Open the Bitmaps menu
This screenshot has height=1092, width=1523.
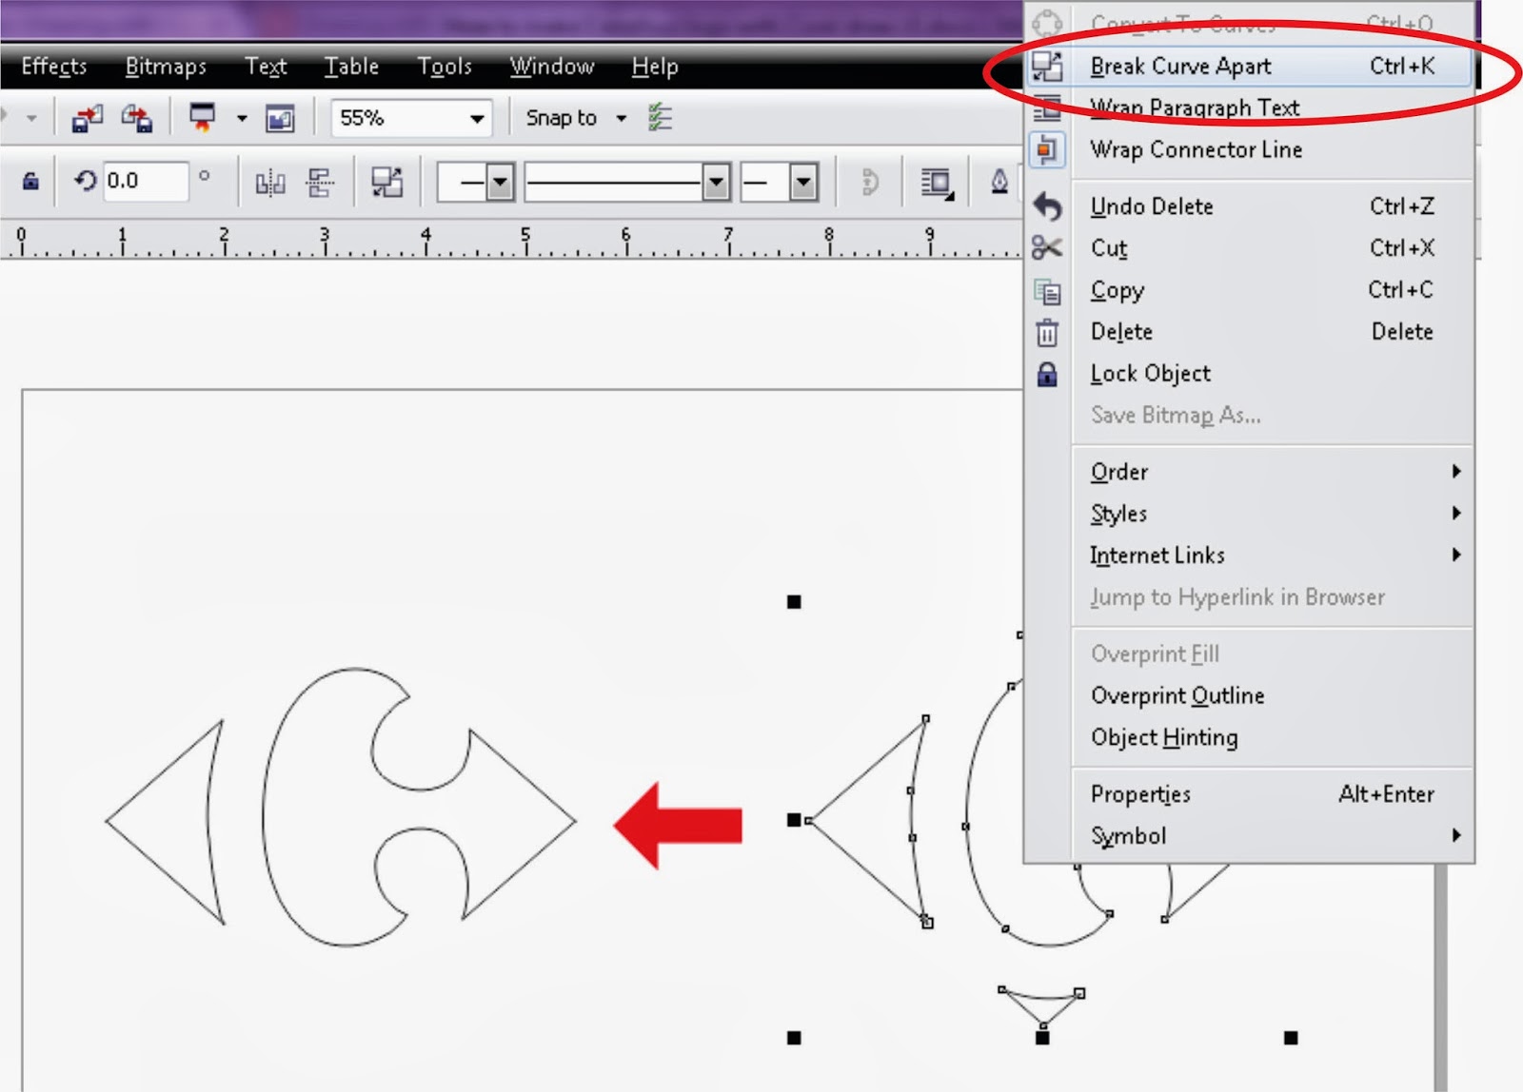pos(166,67)
